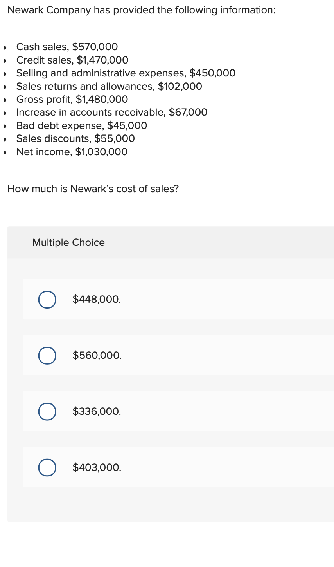Click the bullet arrow beside Net income
The image size is (334, 567).
coord(5,152)
